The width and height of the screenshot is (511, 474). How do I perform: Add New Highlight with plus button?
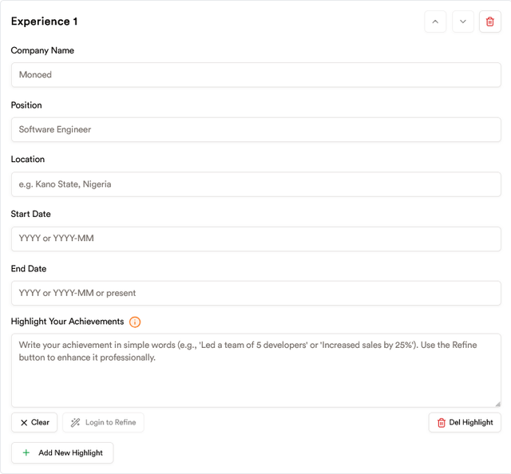coord(62,452)
